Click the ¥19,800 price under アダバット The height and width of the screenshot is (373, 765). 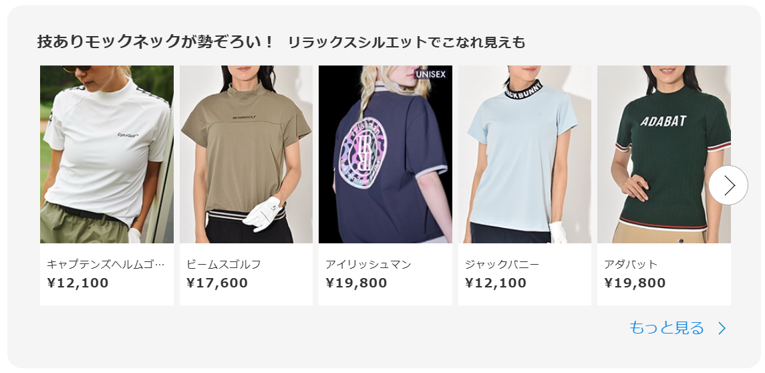(x=635, y=283)
